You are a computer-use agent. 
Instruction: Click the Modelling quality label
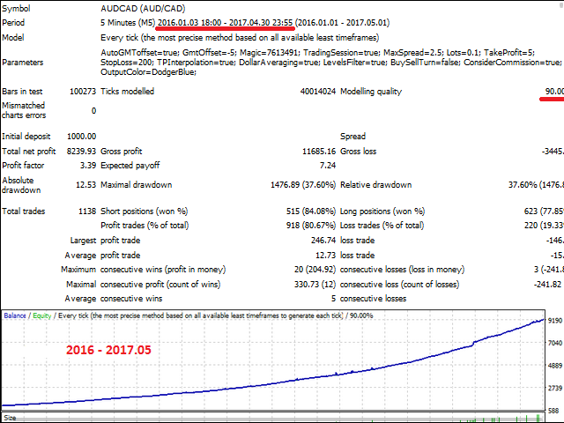(371, 92)
